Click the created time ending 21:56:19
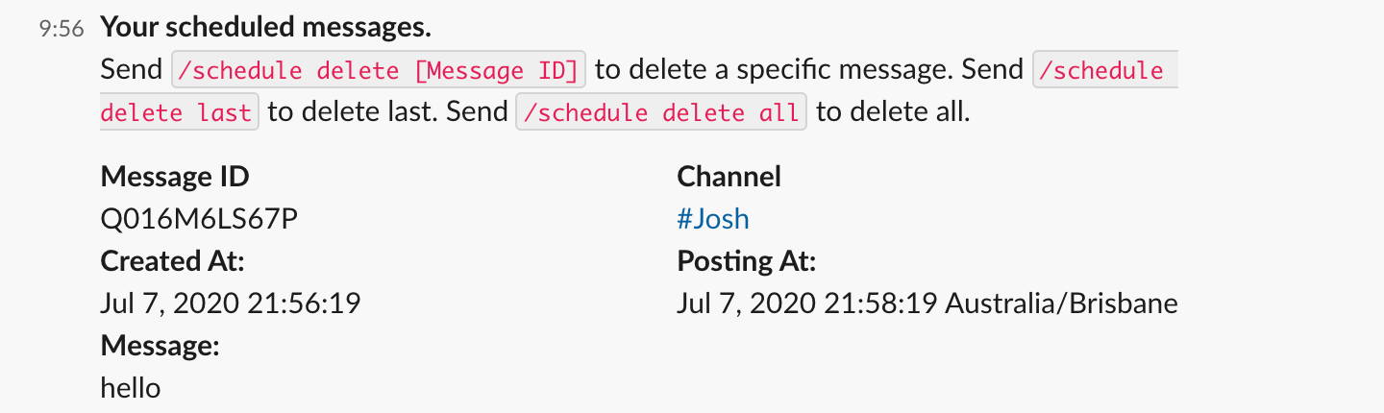Image resolution: width=1384 pixels, height=413 pixels. (230, 304)
